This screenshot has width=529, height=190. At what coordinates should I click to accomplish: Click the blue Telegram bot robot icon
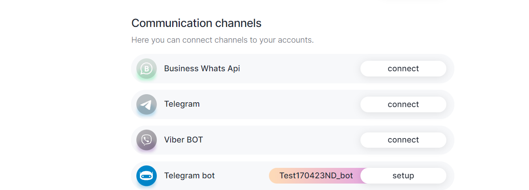point(146,176)
